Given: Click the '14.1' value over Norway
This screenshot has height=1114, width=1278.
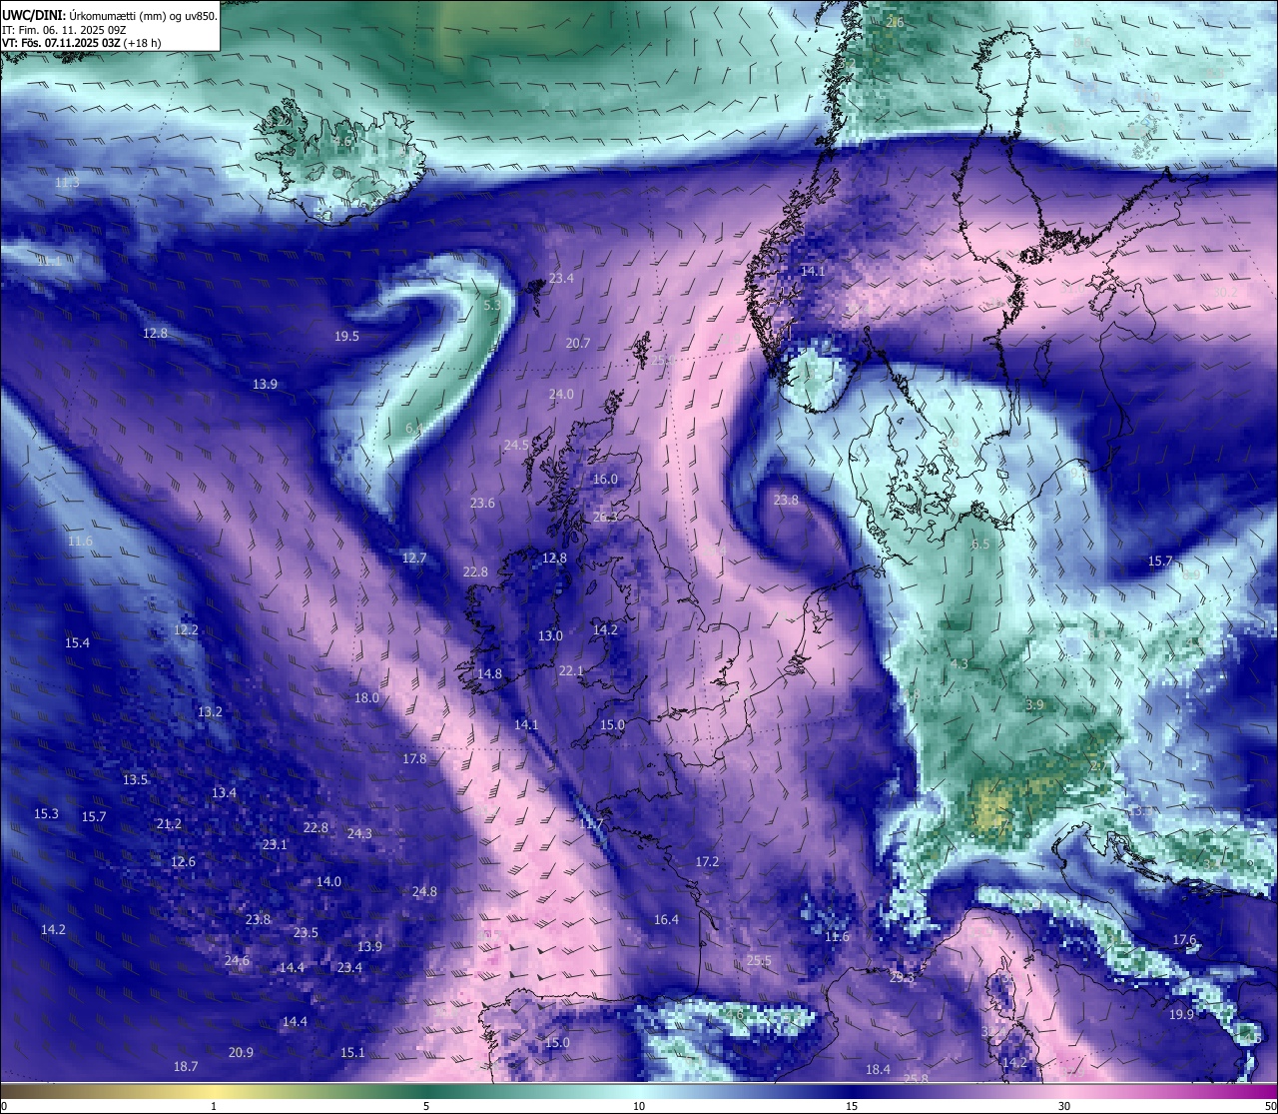Looking at the screenshot, I should [813, 272].
